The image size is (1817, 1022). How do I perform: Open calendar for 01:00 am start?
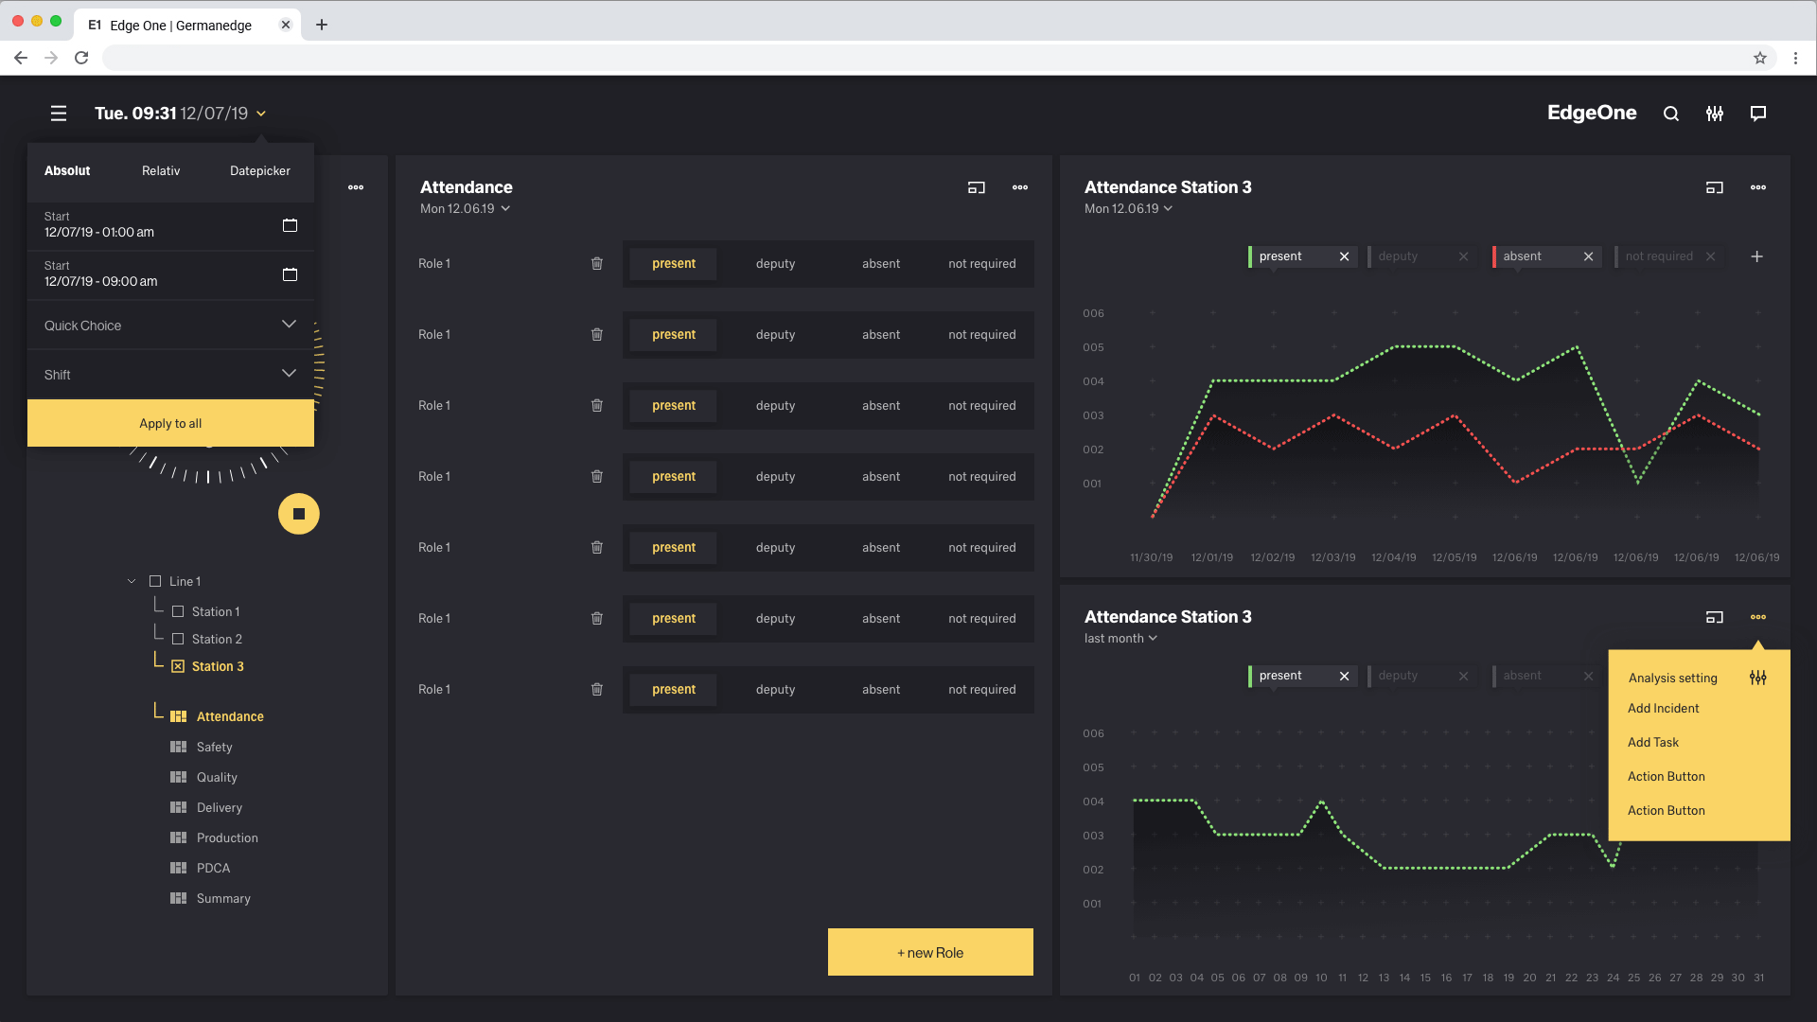(x=290, y=225)
